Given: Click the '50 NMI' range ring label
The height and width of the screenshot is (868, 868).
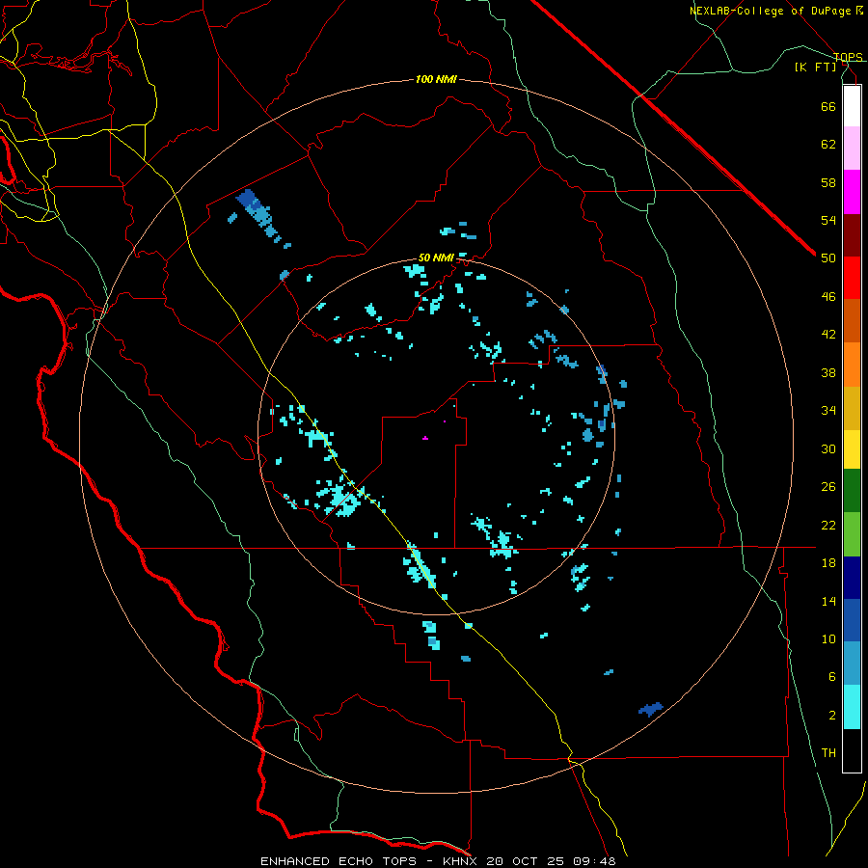Looking at the screenshot, I should coord(436,258).
